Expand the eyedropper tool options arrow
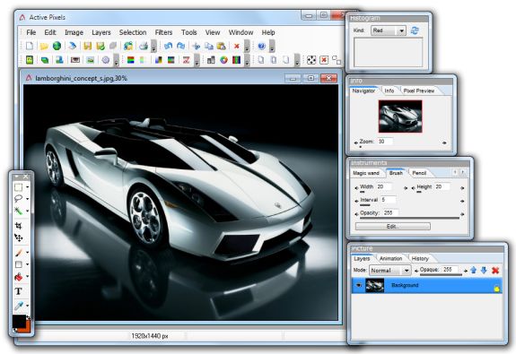Screen dimensions: 516x354 (x=27, y=306)
